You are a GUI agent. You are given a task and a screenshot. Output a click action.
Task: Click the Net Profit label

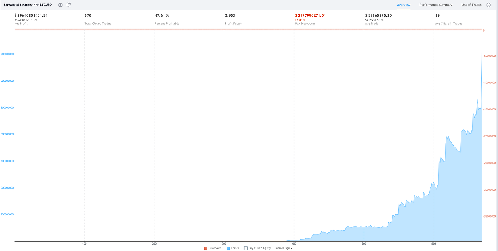21,24
